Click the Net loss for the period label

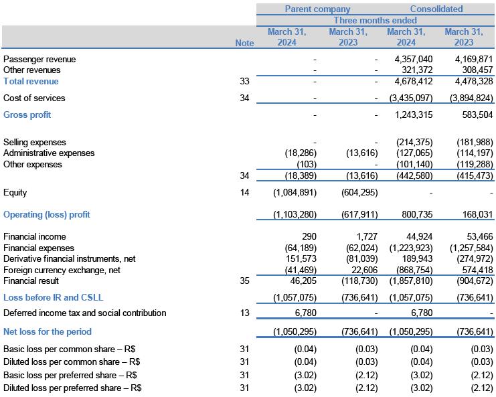pos(48,332)
